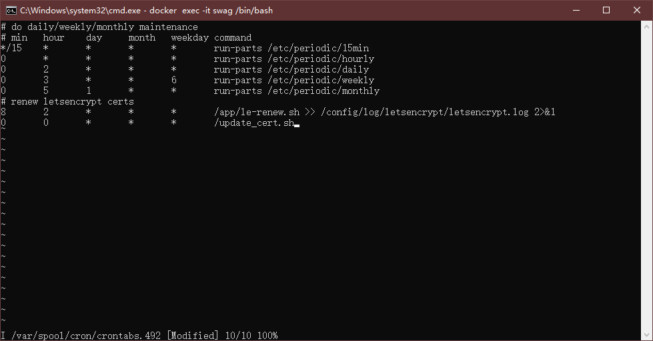Click the '# renew letsencrypt certs' comment line
This screenshot has height=341, width=653.
pyautogui.click(x=67, y=101)
